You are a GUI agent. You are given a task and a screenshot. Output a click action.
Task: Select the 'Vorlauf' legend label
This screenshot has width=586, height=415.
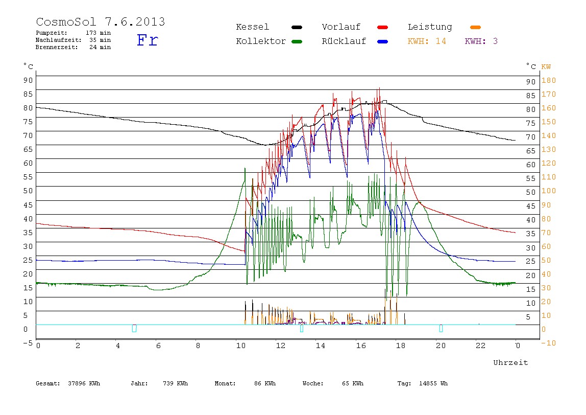[341, 27]
